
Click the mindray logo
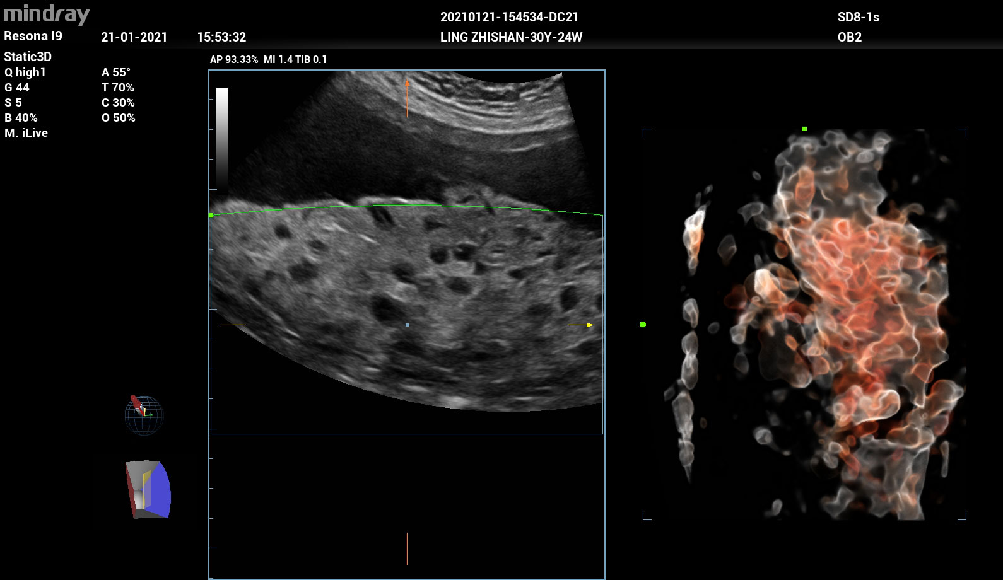click(47, 14)
